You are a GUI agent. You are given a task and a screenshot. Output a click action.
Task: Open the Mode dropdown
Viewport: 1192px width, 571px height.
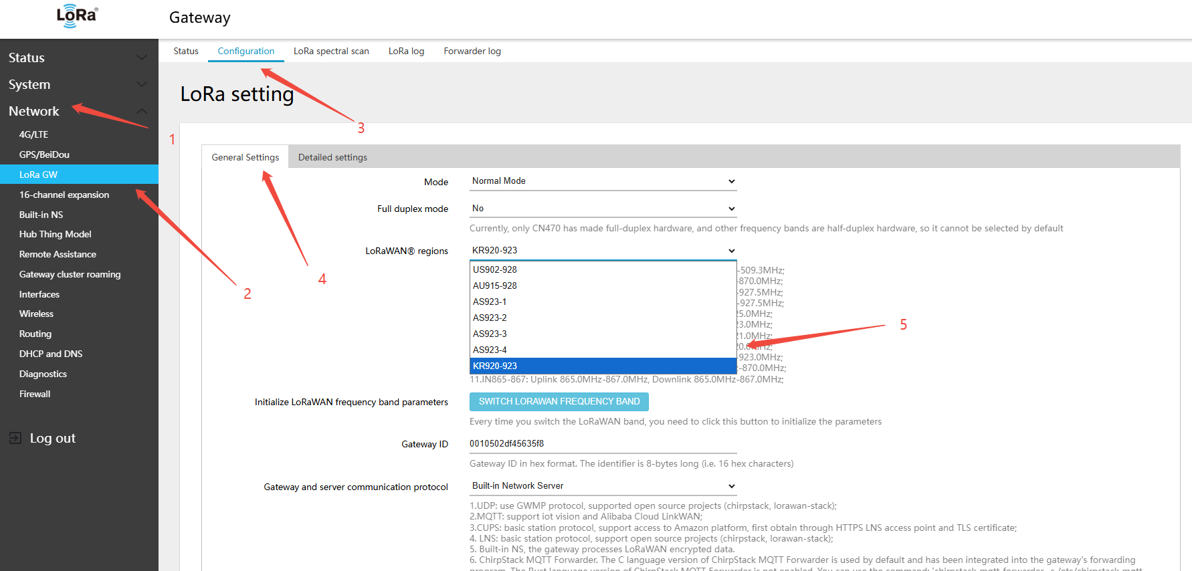point(602,181)
